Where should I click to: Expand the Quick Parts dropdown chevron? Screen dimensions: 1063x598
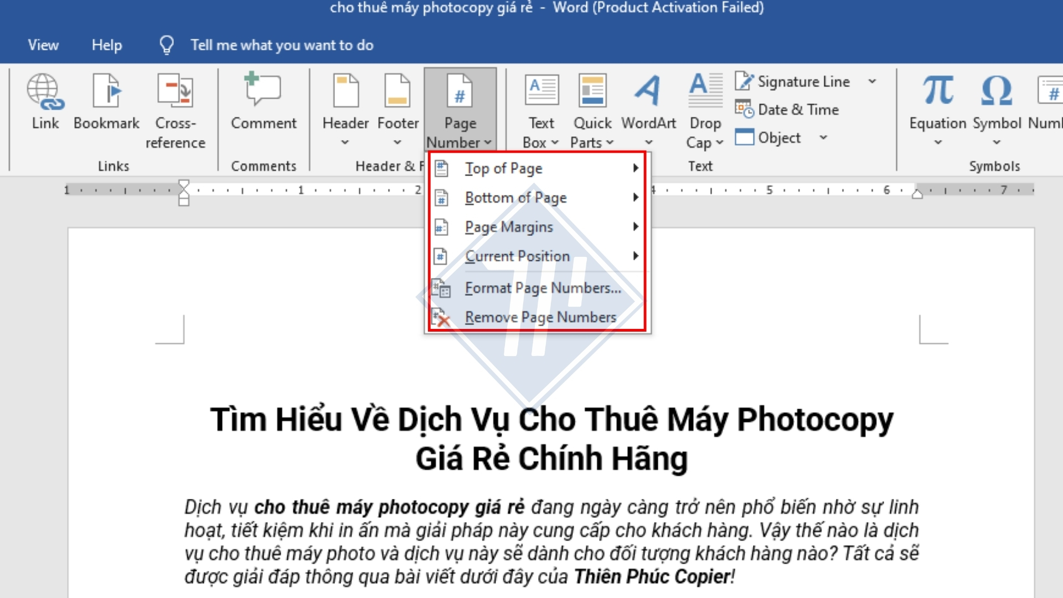[x=610, y=142]
